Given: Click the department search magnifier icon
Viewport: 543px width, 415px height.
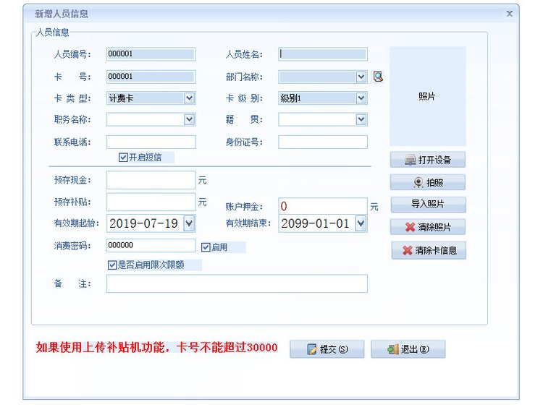Looking at the screenshot, I should click(378, 77).
